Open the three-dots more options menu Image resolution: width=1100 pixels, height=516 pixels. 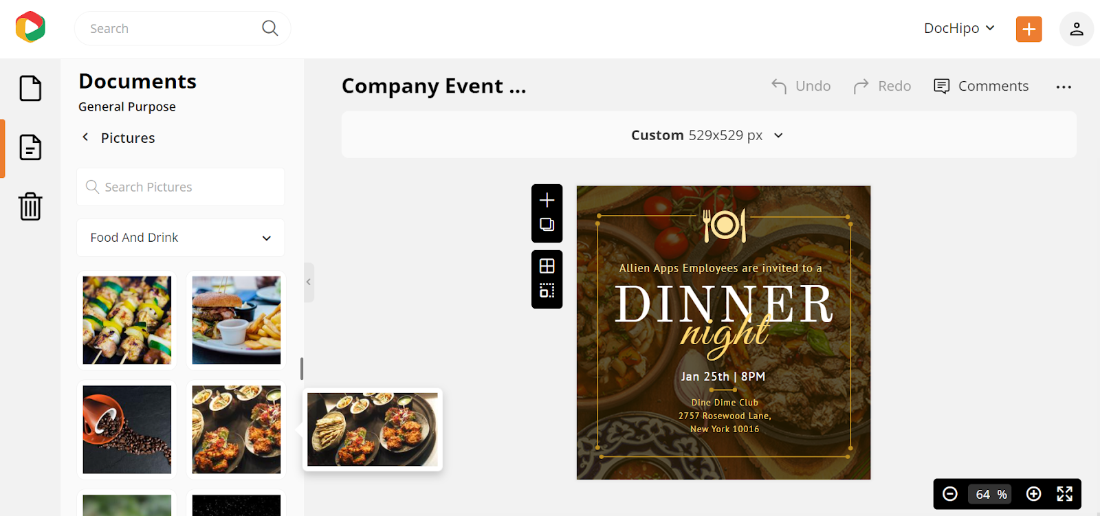tap(1064, 87)
